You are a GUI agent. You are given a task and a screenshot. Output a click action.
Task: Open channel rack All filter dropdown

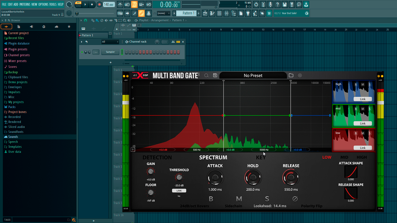point(110,42)
